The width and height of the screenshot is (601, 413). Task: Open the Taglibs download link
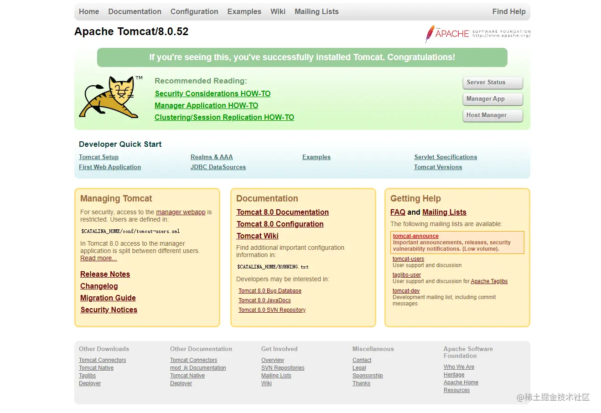point(87,376)
